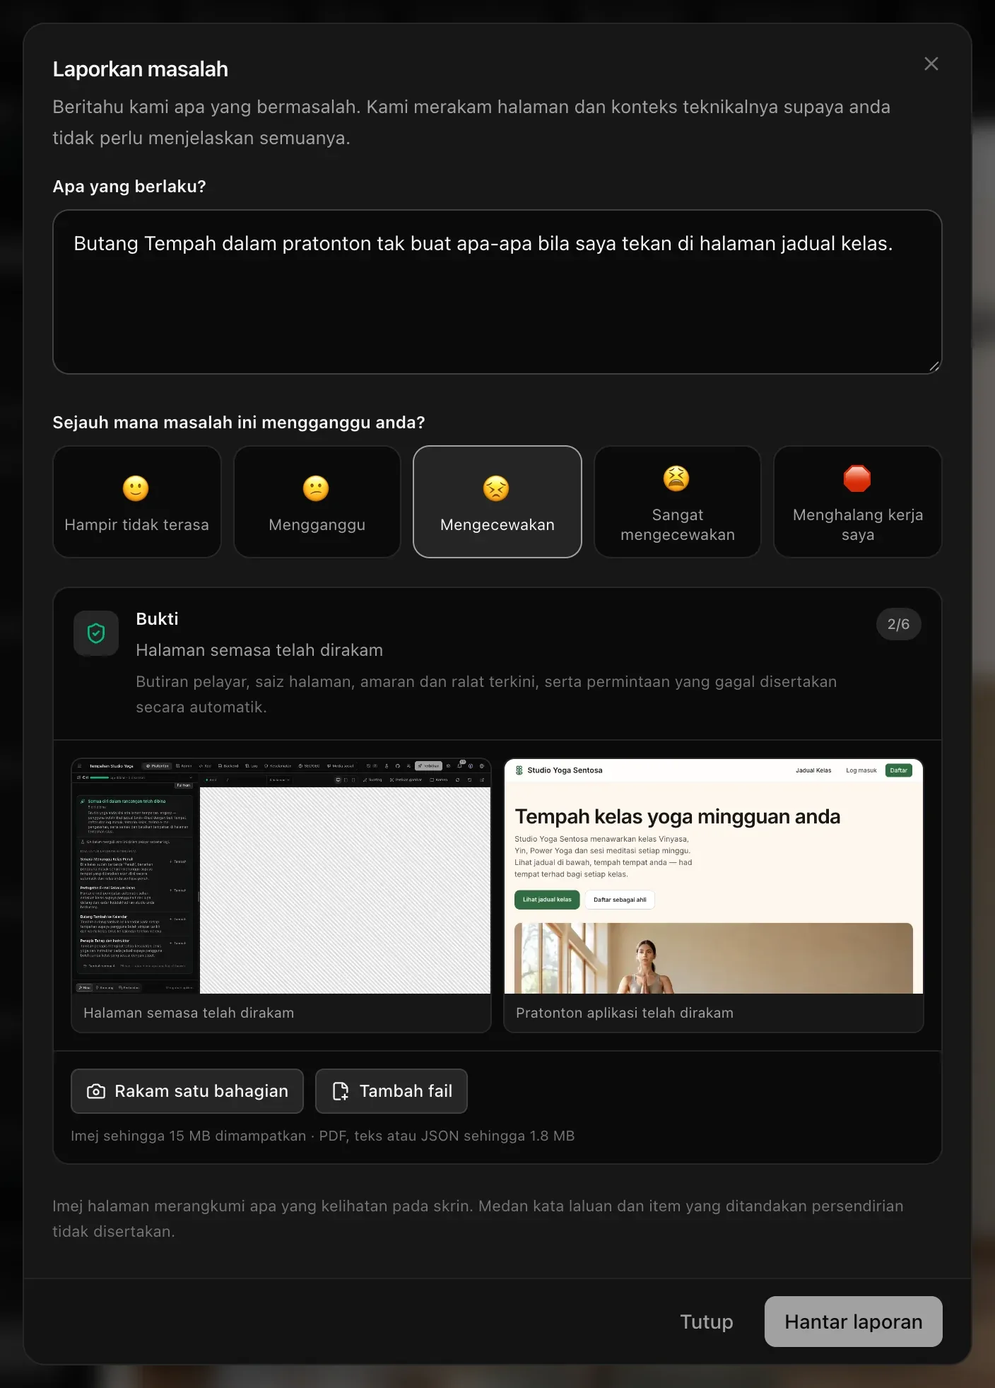Click the Tambah fail button
Viewport: 995px width, 1388px height.
(x=391, y=1091)
